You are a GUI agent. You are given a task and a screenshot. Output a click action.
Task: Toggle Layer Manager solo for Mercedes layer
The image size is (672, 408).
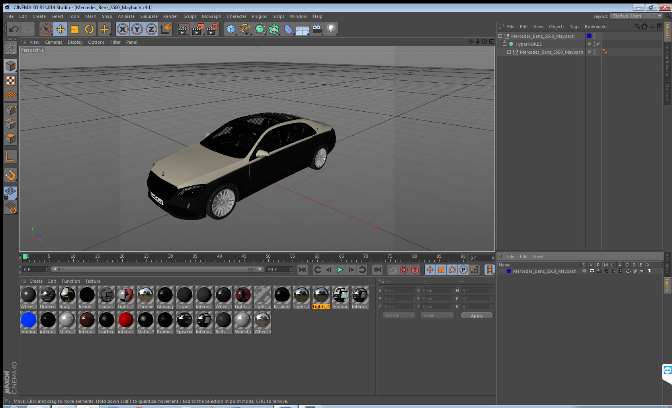(584, 271)
